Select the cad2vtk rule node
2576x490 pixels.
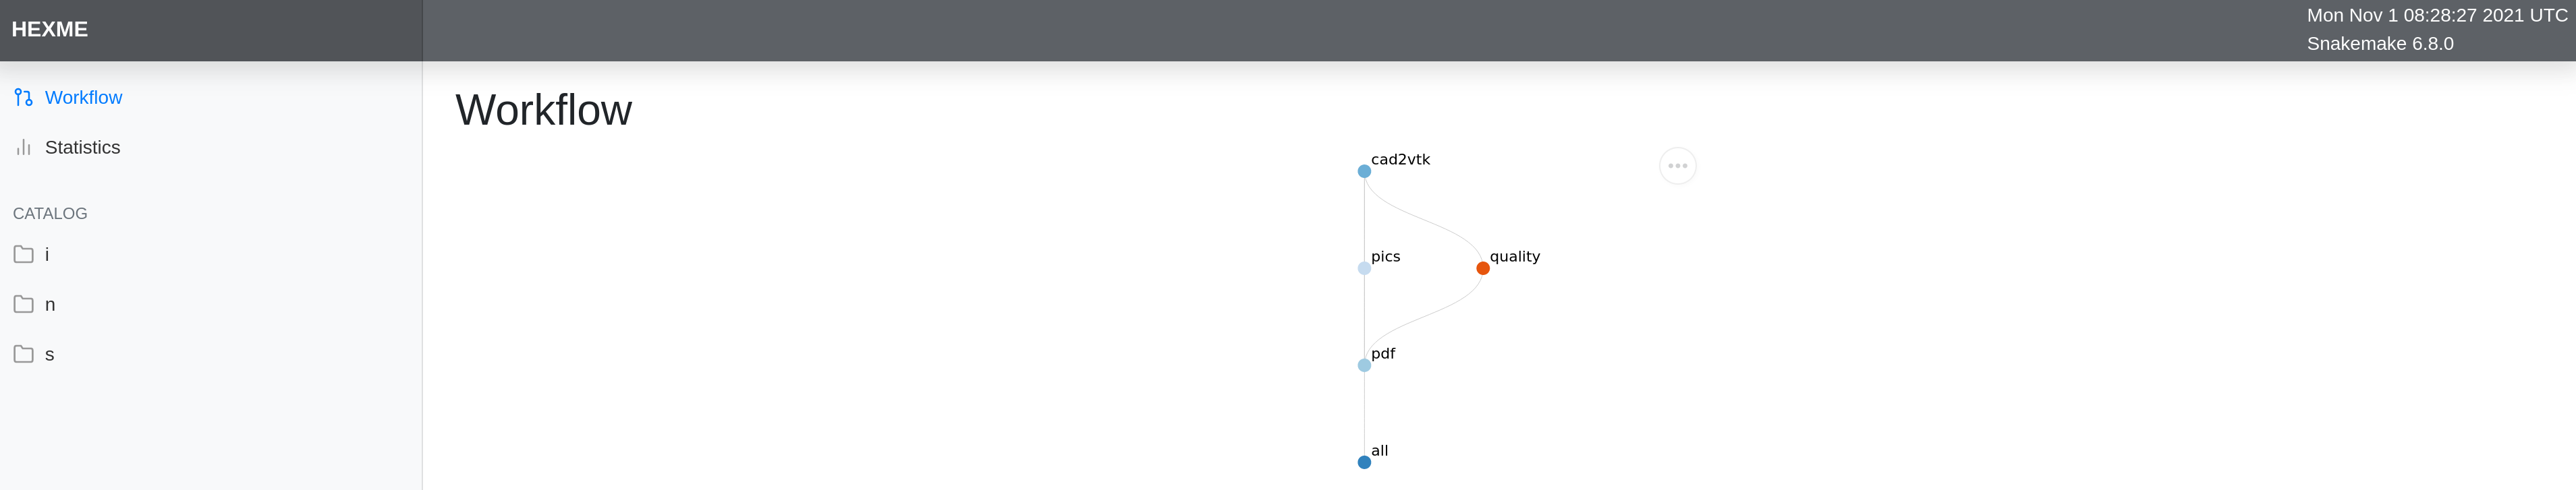pyautogui.click(x=1363, y=172)
